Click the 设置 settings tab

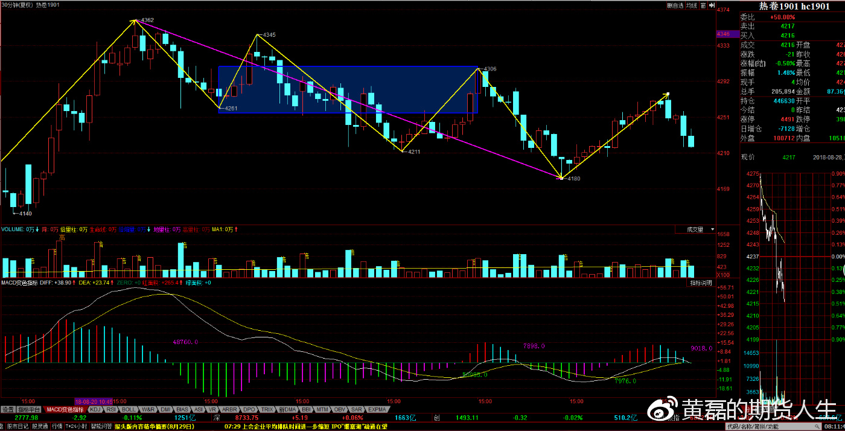click(x=7, y=409)
